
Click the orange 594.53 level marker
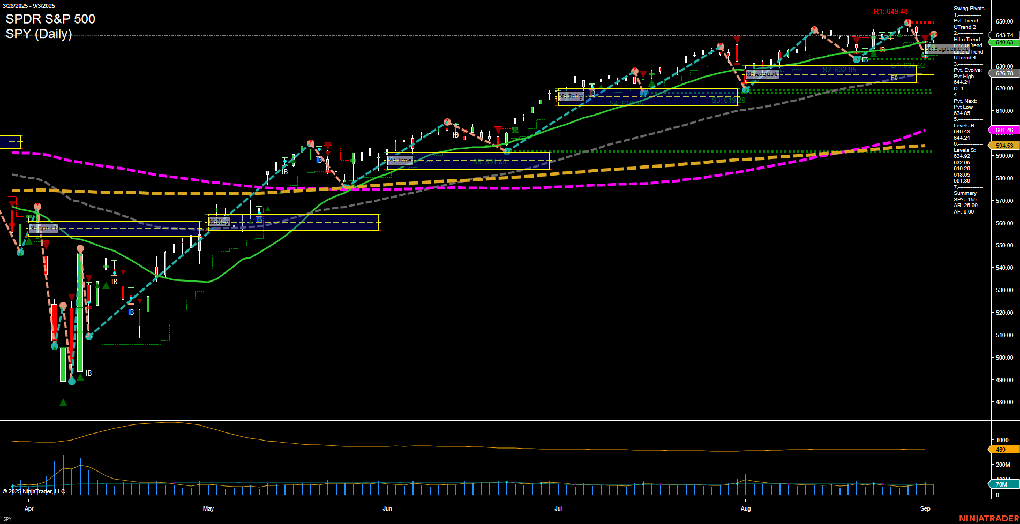click(1004, 145)
